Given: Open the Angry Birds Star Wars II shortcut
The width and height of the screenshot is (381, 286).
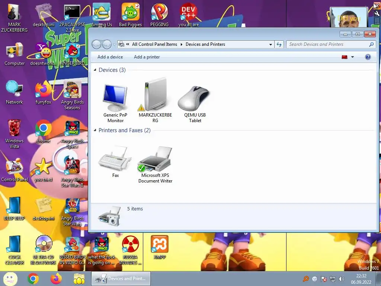Looking at the screenshot, I should click(73, 173).
